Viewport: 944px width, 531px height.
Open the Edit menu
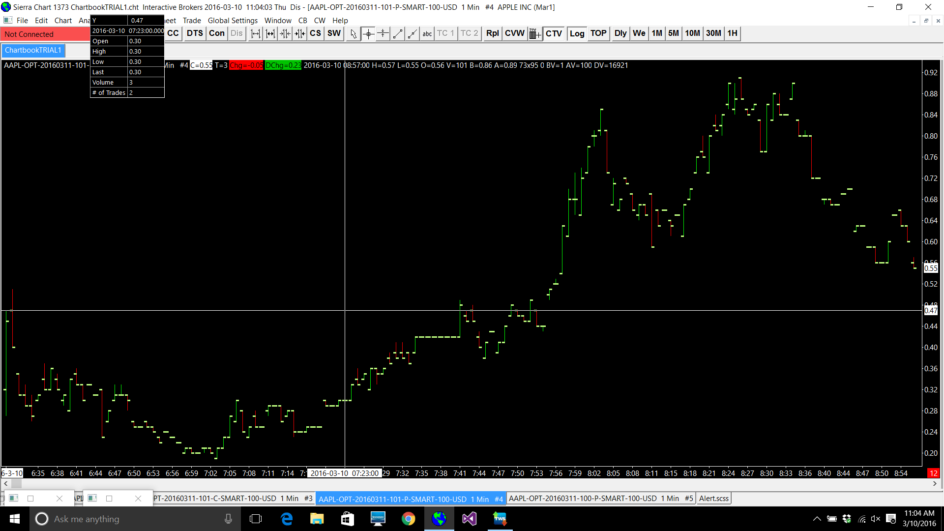(x=41, y=21)
